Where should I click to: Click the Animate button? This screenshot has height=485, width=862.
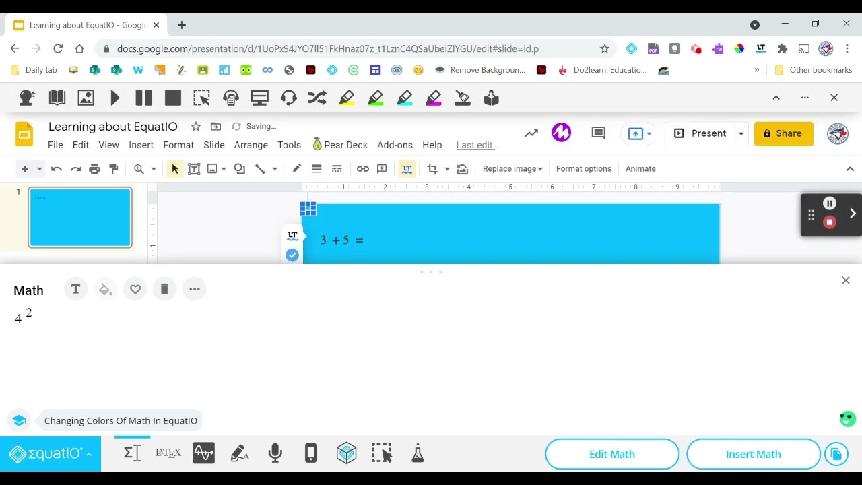click(x=640, y=169)
